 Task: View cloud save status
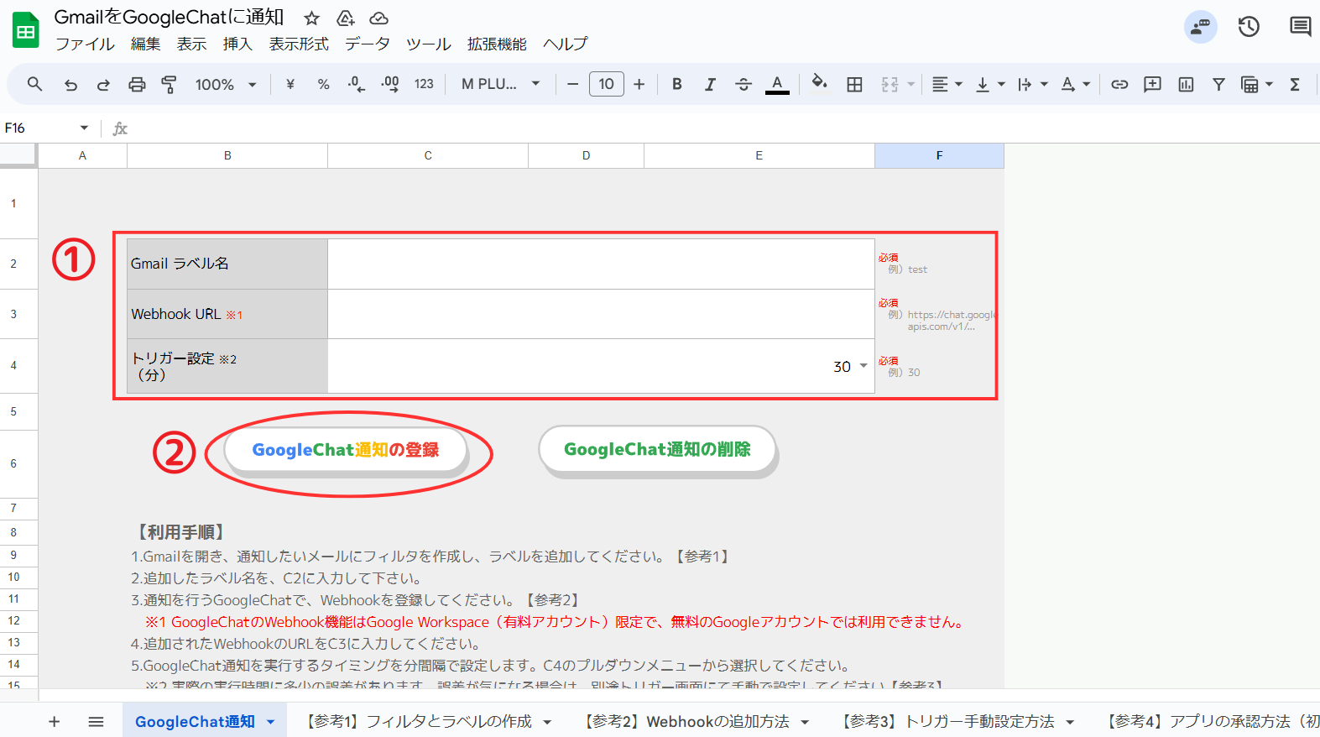point(378,18)
